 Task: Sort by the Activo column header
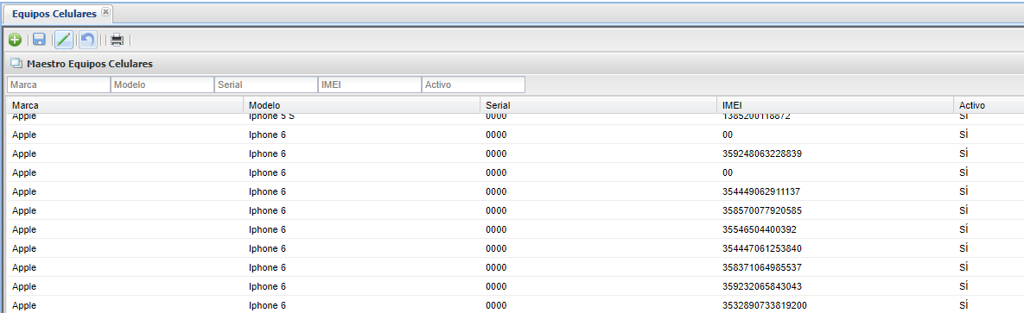(989, 105)
